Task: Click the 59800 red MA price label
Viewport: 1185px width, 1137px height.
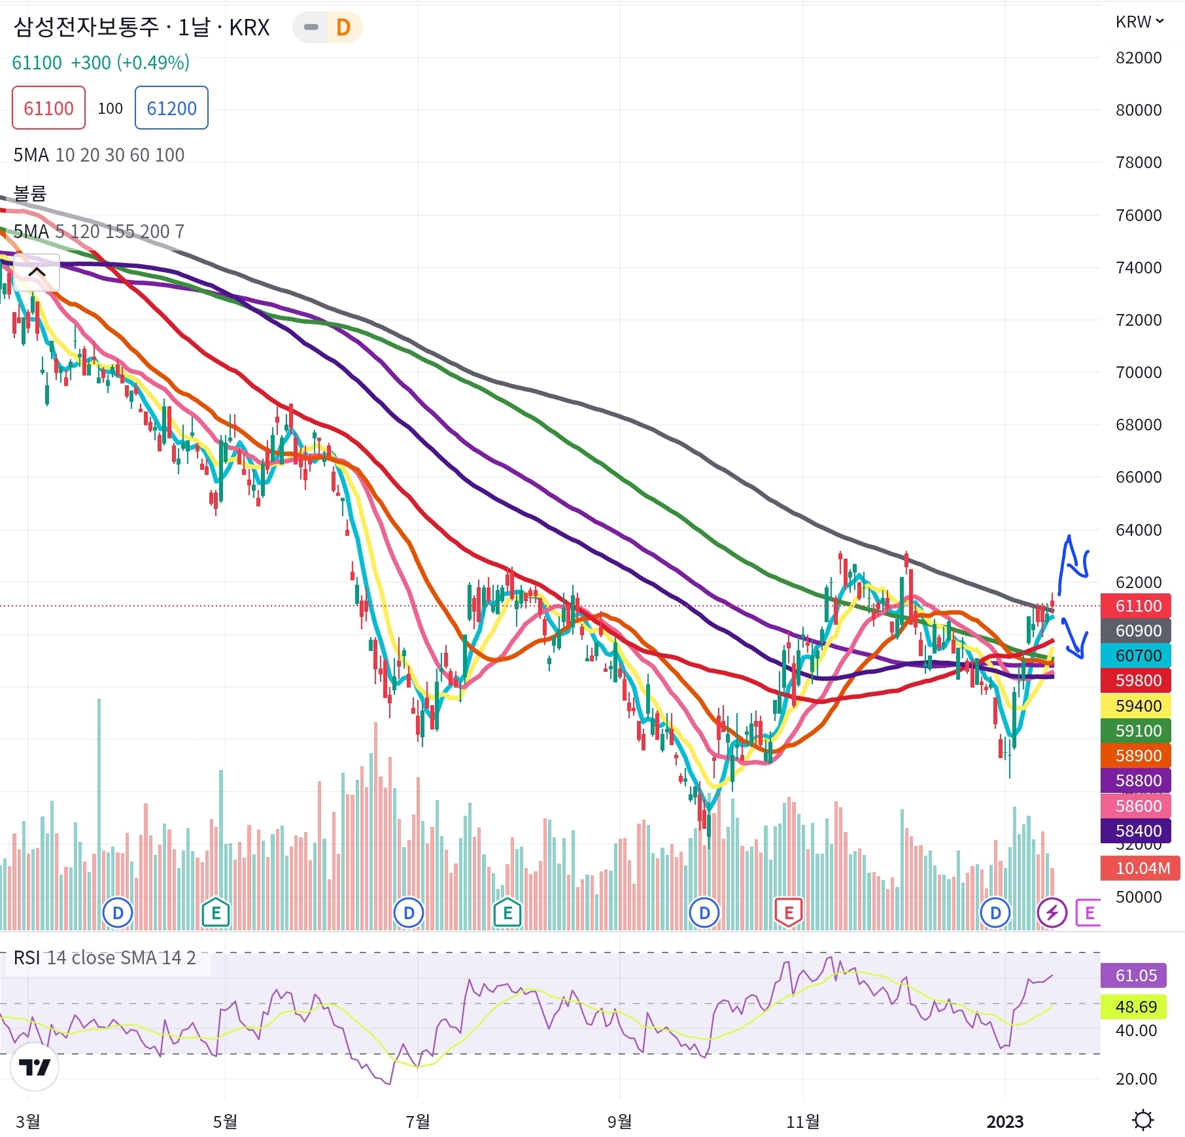Action: [1137, 680]
